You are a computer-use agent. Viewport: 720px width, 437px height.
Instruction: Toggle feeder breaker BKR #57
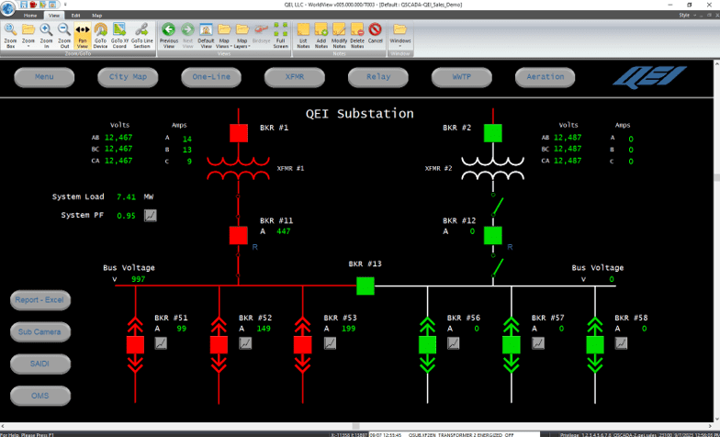pyautogui.click(x=511, y=345)
